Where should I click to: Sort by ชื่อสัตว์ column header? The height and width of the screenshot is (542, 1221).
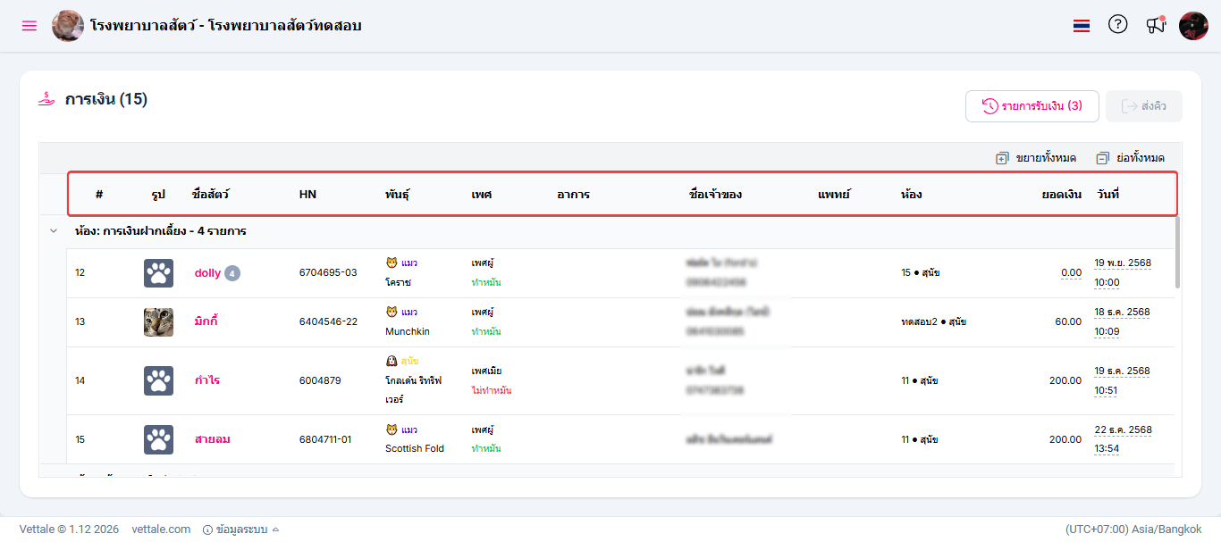[211, 195]
